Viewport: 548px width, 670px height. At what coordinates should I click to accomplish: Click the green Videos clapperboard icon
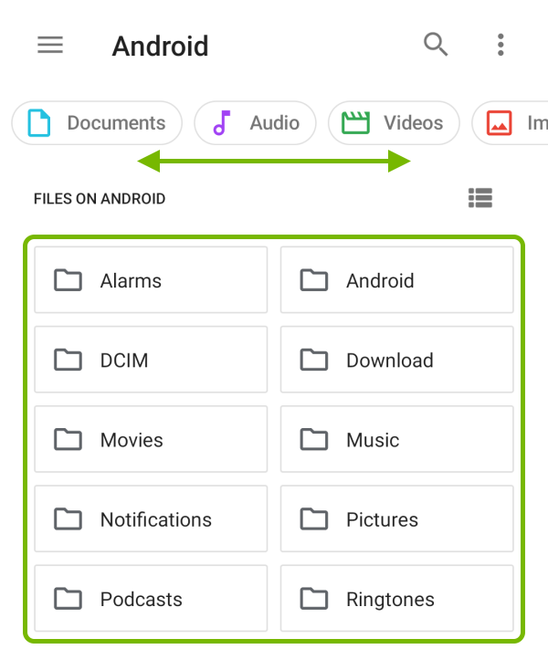355,122
